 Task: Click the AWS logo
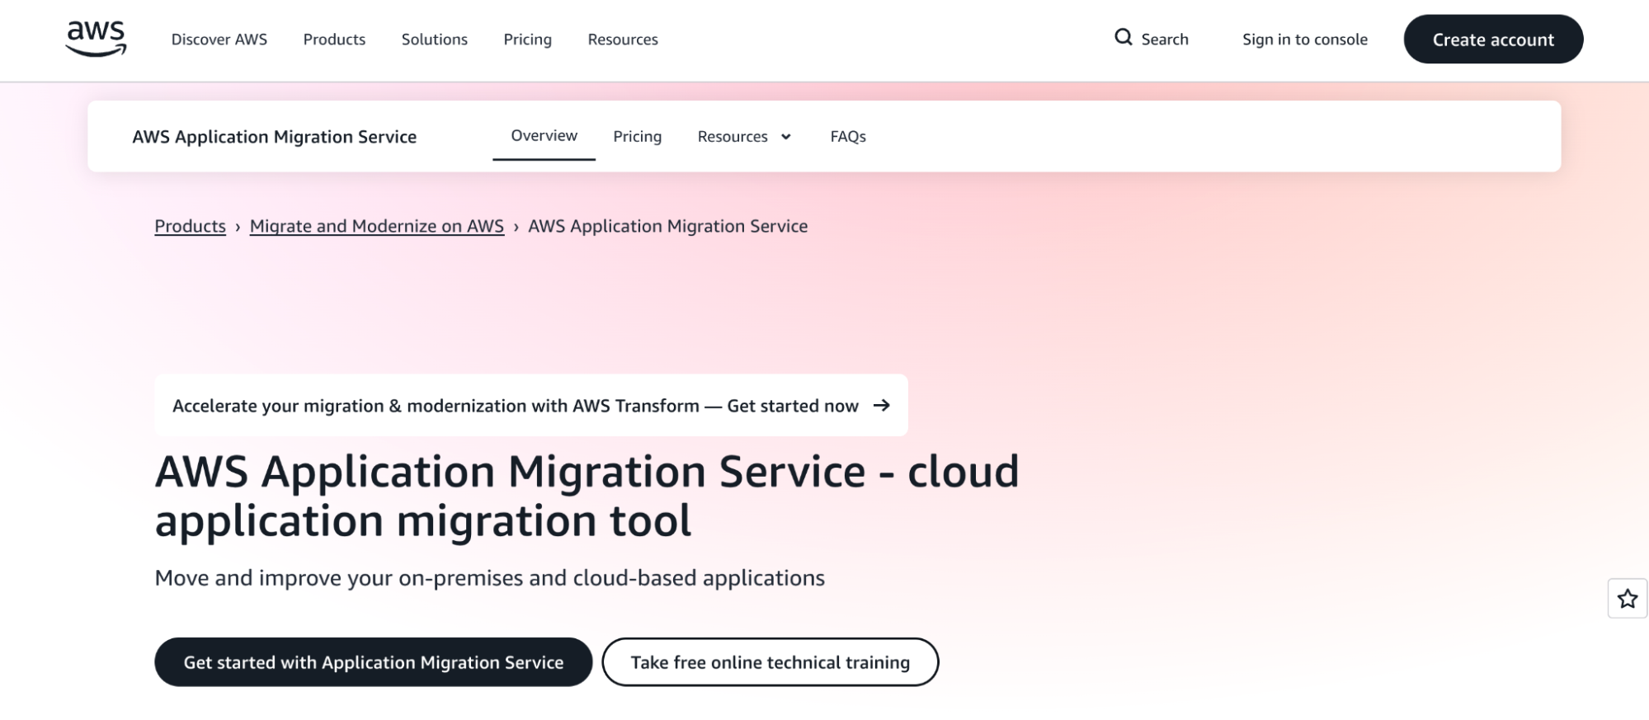coord(96,39)
